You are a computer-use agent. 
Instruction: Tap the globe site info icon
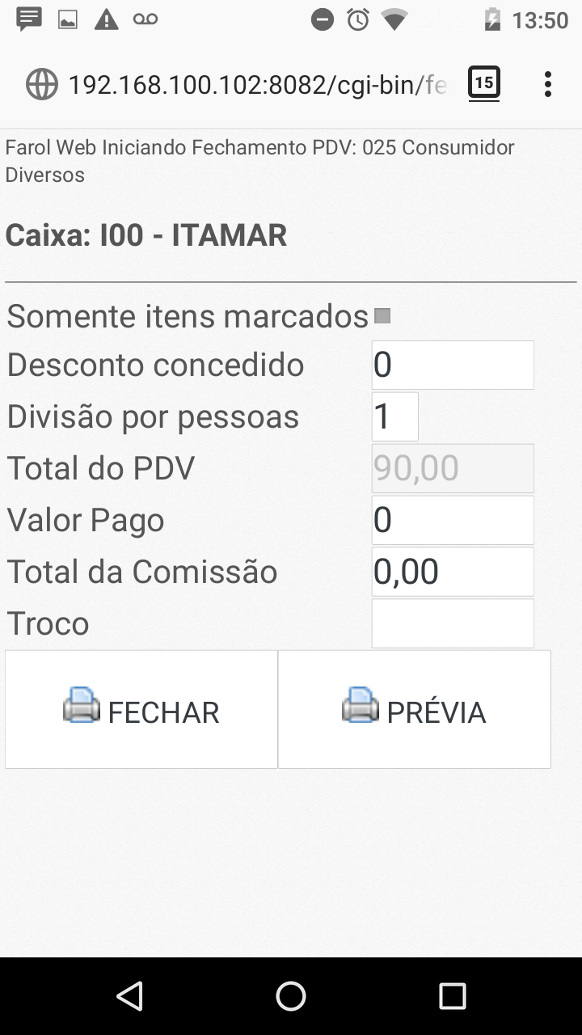[x=42, y=84]
